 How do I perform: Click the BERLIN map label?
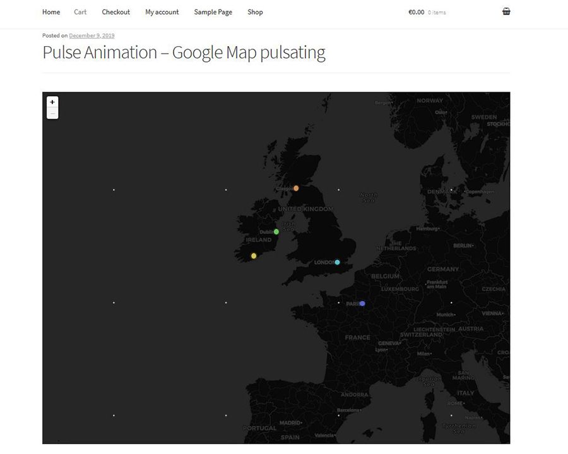point(463,246)
